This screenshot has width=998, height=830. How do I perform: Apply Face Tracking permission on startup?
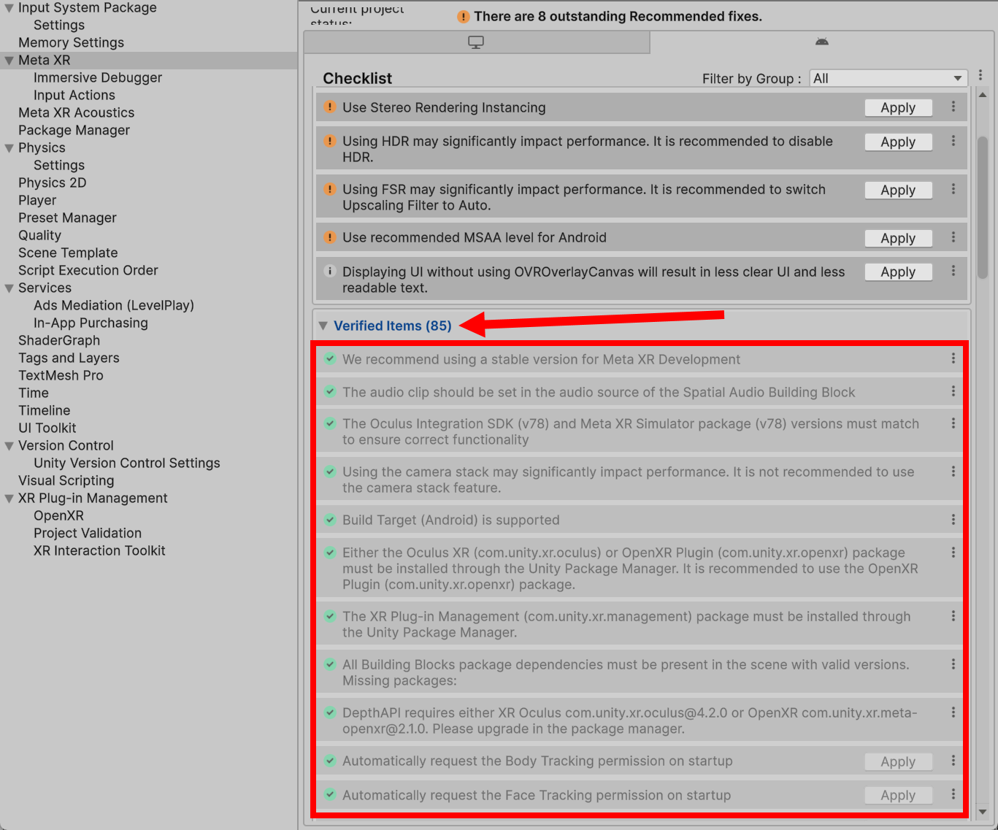click(898, 796)
